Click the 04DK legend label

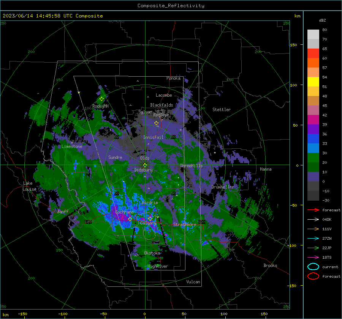327,220
